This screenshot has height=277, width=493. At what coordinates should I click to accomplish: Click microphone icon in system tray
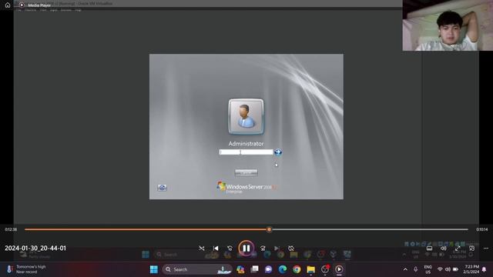click(416, 269)
